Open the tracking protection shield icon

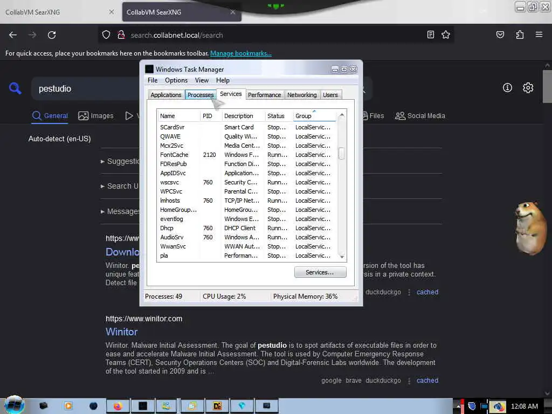click(x=106, y=35)
